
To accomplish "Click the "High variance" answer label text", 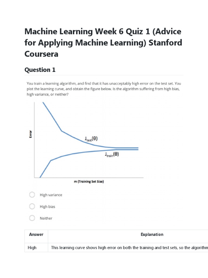I will click(x=51, y=195).
